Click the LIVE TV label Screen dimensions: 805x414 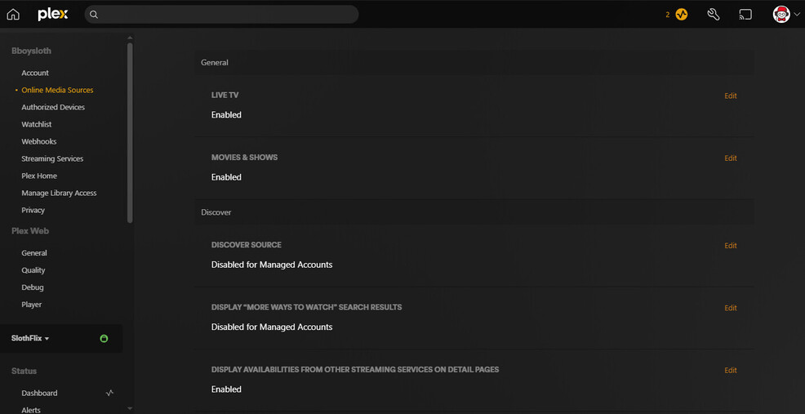(x=225, y=95)
